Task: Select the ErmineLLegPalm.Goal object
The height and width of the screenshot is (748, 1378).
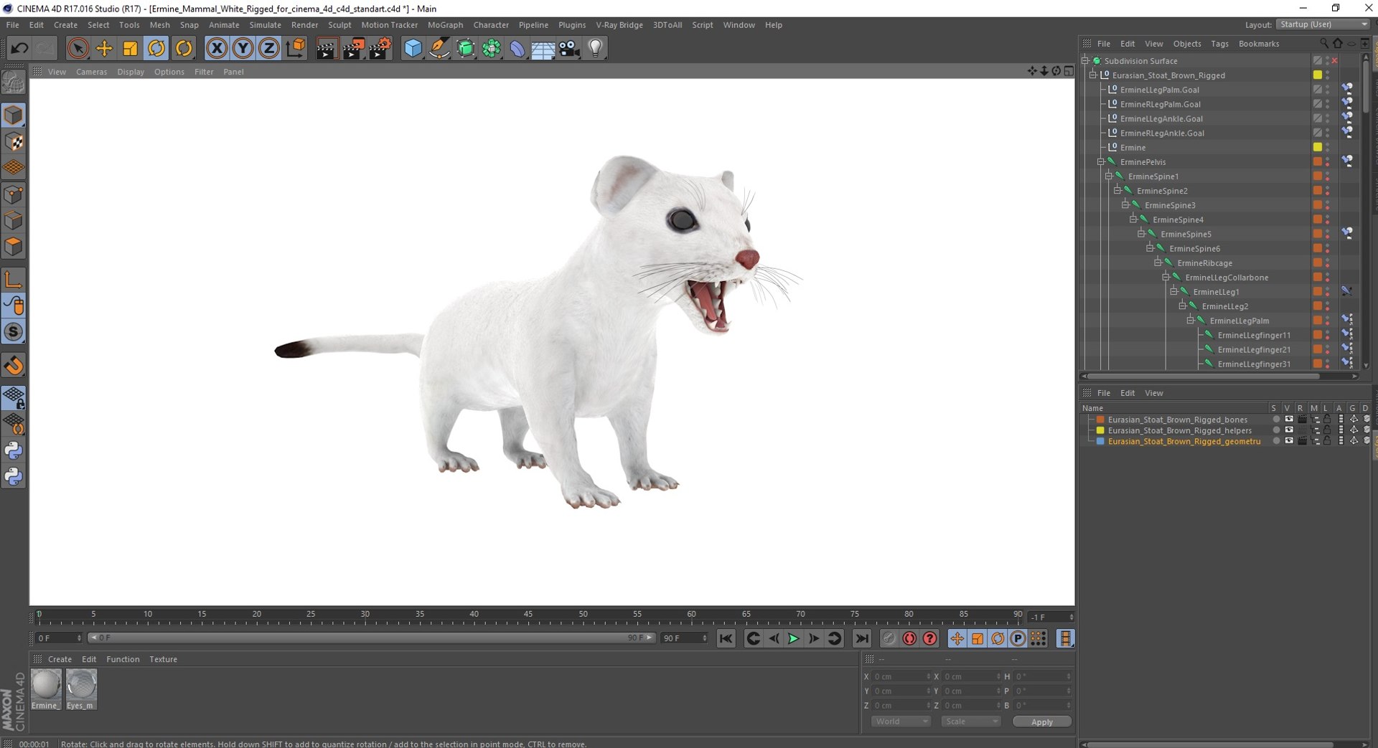Action: click(x=1159, y=90)
